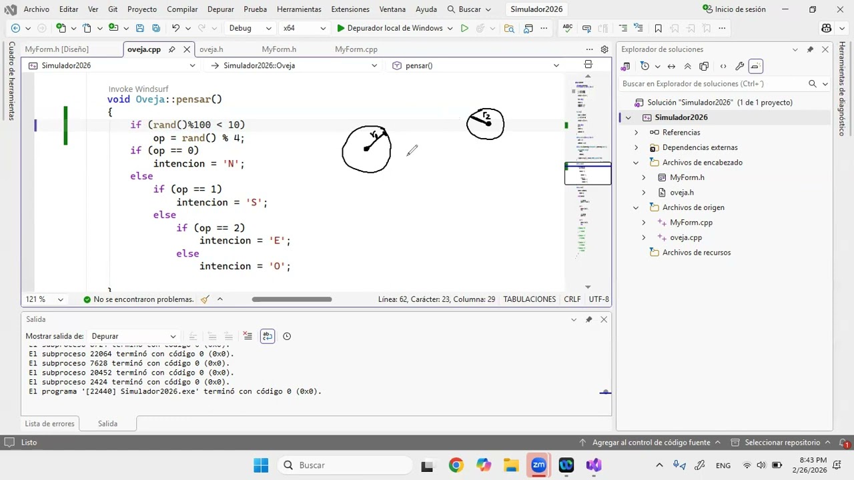Switch to the Lista de errores tab

(x=49, y=423)
